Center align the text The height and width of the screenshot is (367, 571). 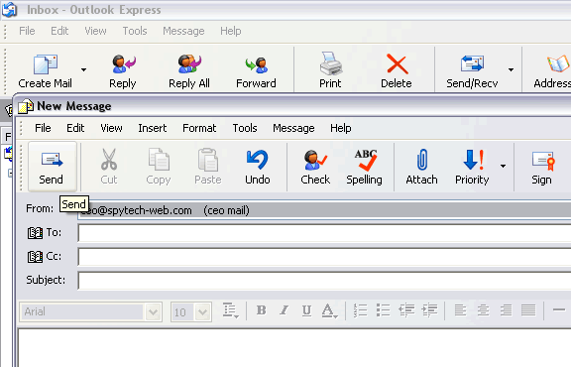click(x=483, y=310)
